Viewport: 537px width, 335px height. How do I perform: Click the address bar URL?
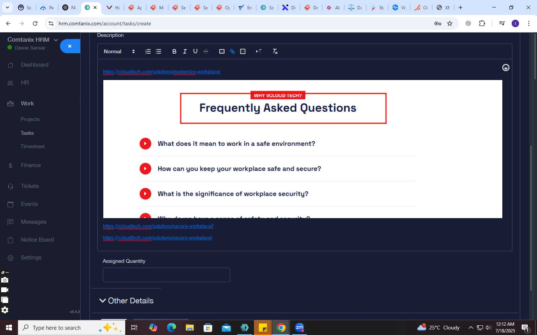[x=105, y=23]
